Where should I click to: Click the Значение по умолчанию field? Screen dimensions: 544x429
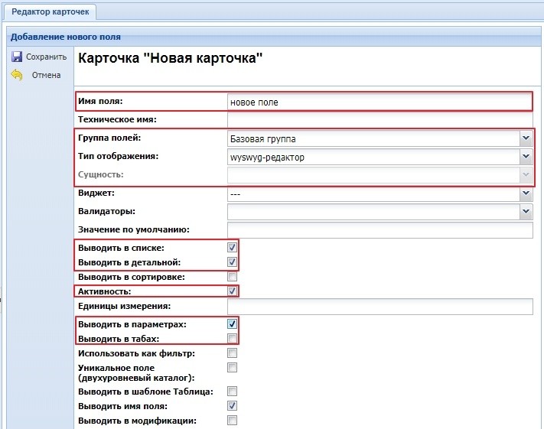[379, 230]
